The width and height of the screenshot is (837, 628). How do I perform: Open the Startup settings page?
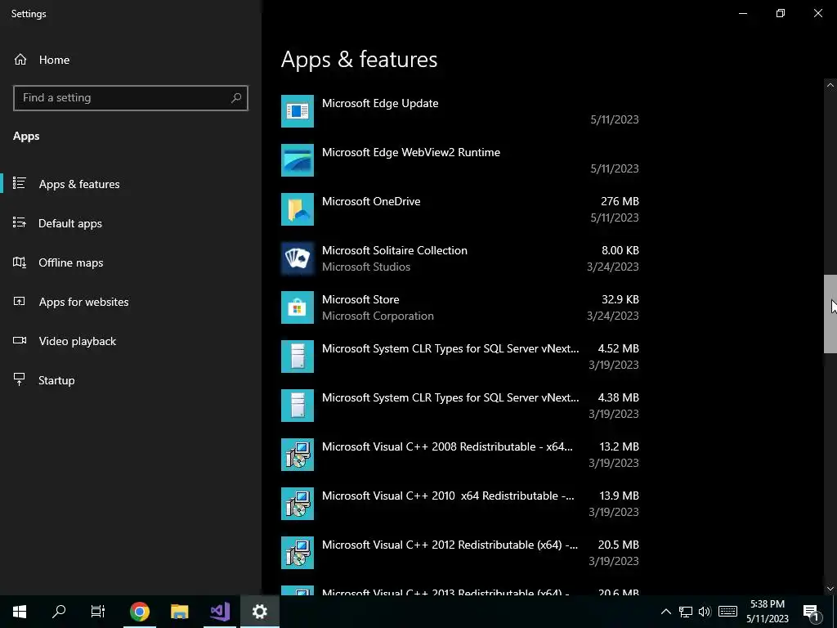tap(131, 380)
